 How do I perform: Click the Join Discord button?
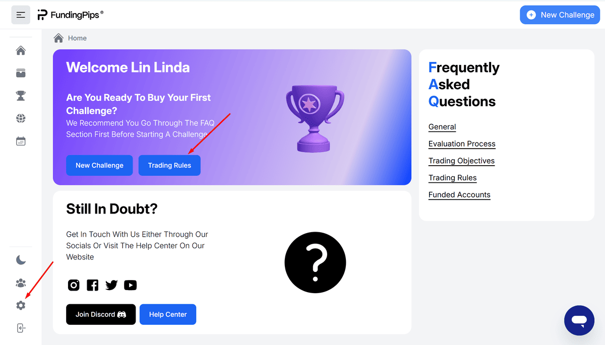point(101,314)
